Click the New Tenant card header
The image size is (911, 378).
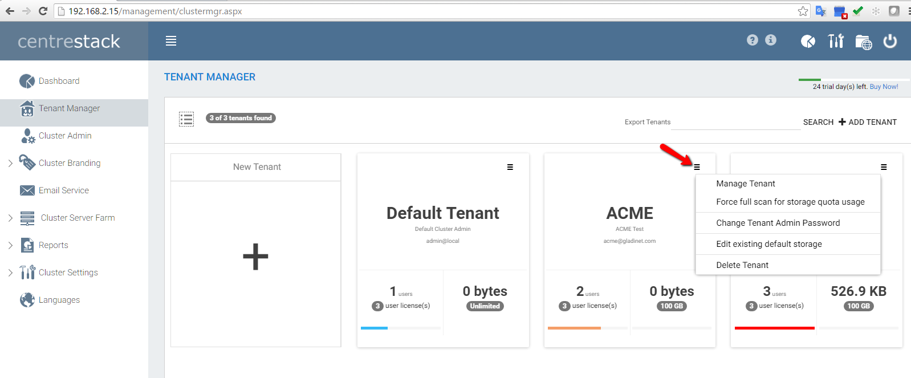tap(256, 167)
